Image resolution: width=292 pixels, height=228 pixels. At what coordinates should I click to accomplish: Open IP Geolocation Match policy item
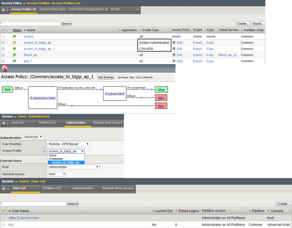pyautogui.click(x=43, y=98)
